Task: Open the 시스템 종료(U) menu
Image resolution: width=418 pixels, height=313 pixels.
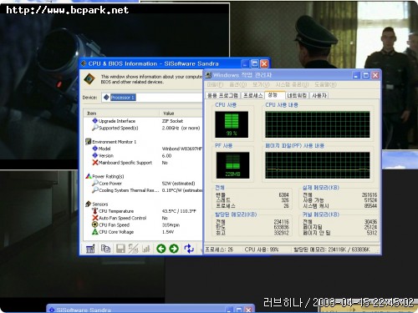Action: [292, 84]
